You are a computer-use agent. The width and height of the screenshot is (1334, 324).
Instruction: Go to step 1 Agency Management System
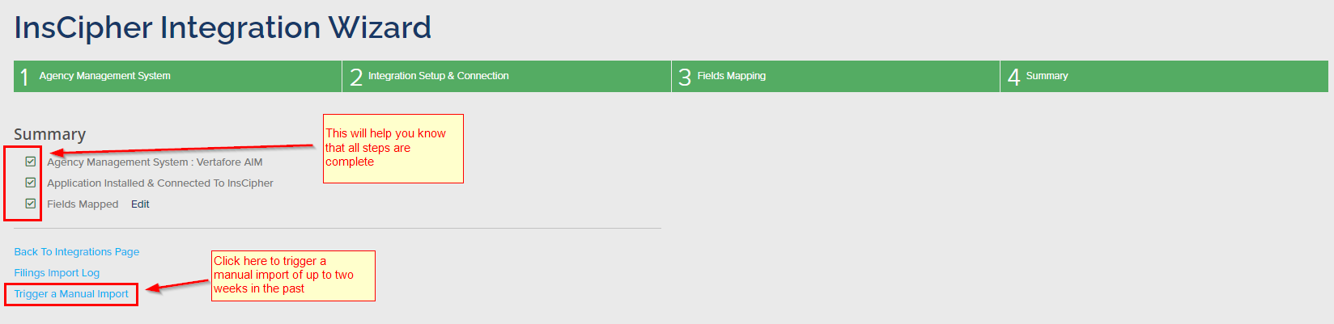tap(104, 76)
